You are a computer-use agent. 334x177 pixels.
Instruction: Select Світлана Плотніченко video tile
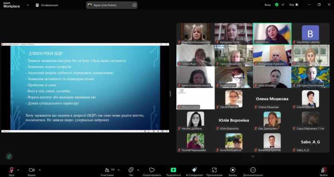coord(311,77)
